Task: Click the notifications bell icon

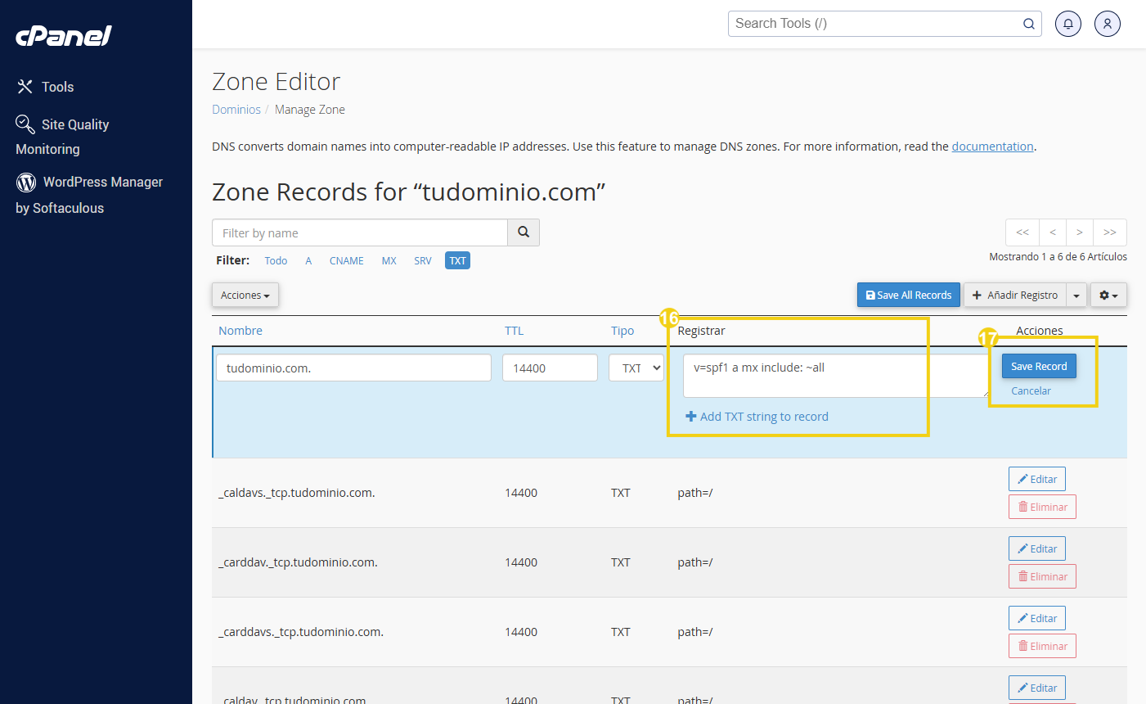Action: coord(1067,24)
